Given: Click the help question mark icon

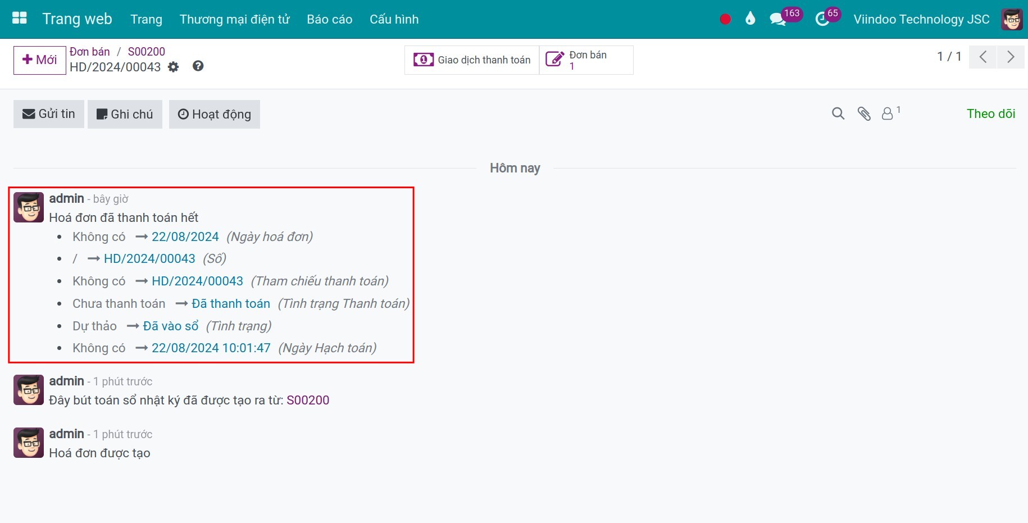Looking at the screenshot, I should (x=198, y=66).
